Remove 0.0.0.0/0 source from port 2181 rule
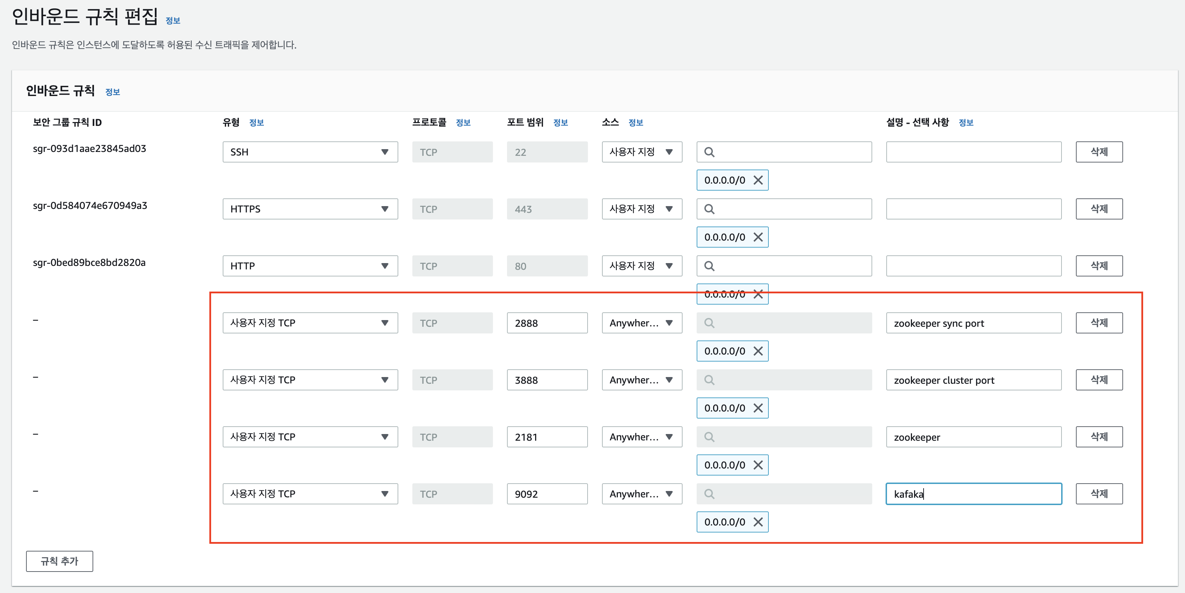Image resolution: width=1185 pixels, height=593 pixels. point(758,465)
